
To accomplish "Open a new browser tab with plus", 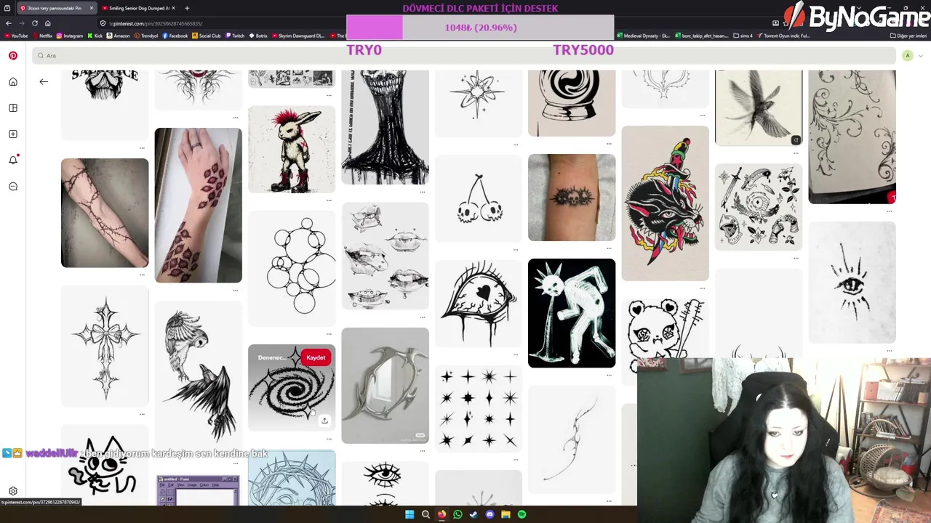I will (187, 8).
